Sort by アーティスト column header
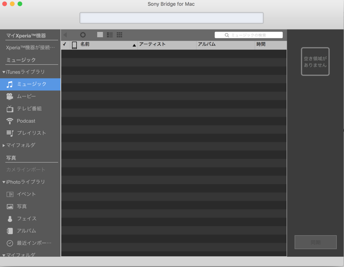 167,45
